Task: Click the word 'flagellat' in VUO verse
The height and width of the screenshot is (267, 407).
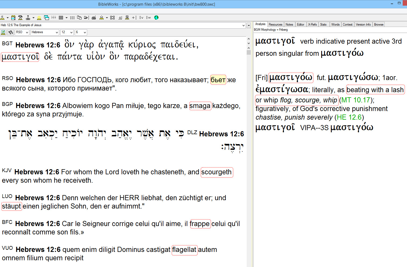Action: click(185, 250)
